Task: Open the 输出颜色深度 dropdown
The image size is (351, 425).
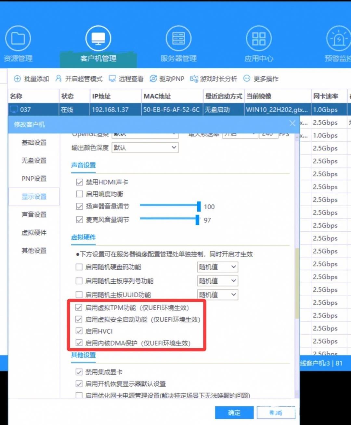Action: pyautogui.click(x=145, y=148)
